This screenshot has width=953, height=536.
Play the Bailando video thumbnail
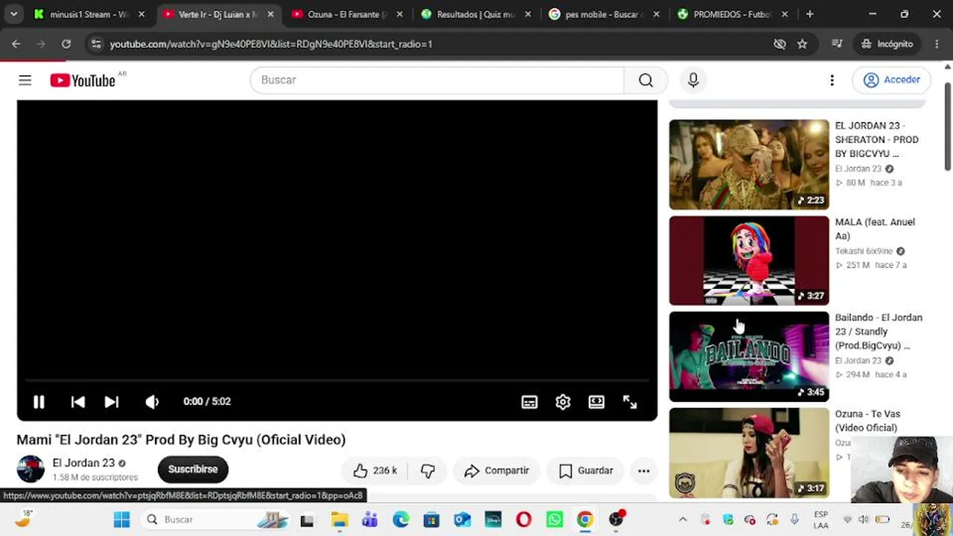[749, 357]
